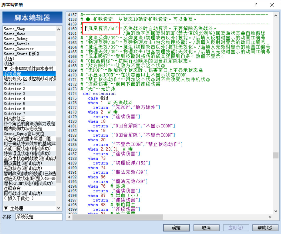Click the return ["物理反弹/152"] line

pyautogui.click(x=122, y=163)
